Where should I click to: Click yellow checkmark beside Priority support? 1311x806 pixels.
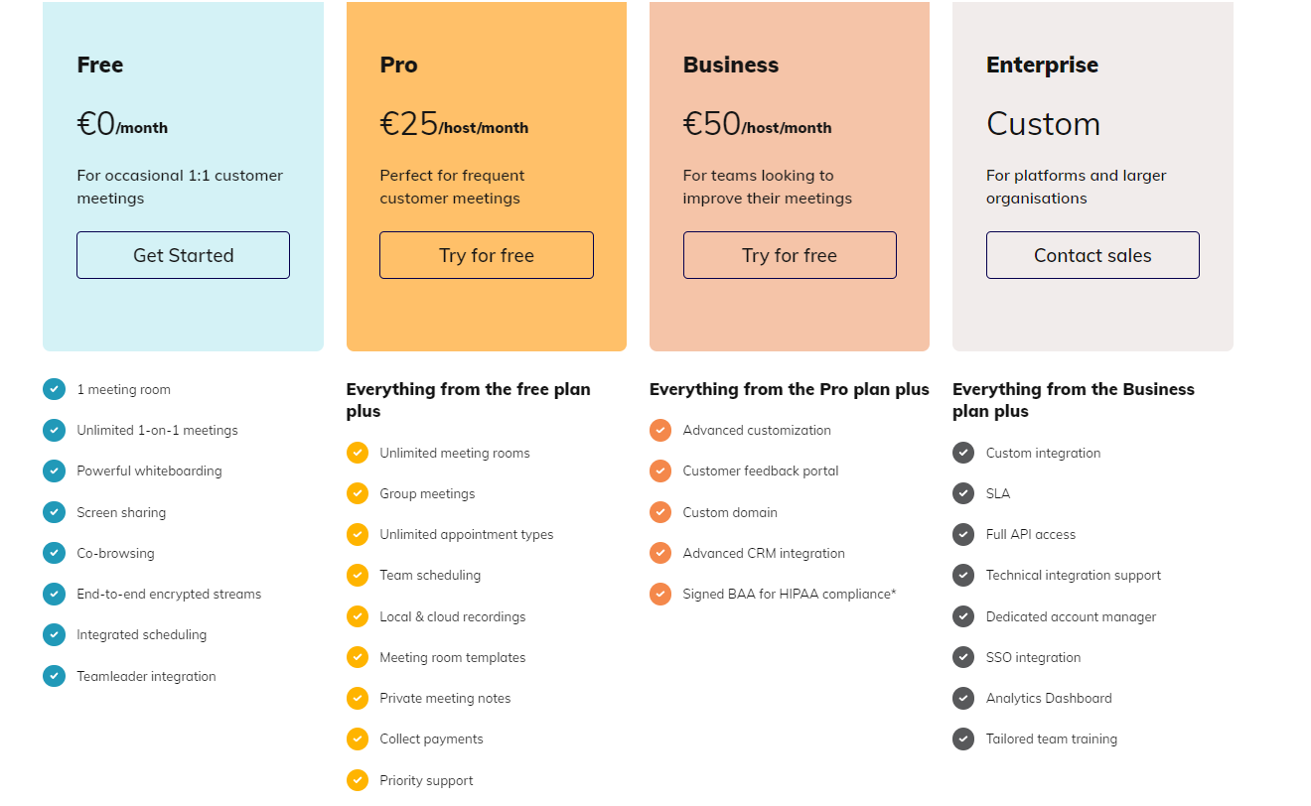(358, 780)
